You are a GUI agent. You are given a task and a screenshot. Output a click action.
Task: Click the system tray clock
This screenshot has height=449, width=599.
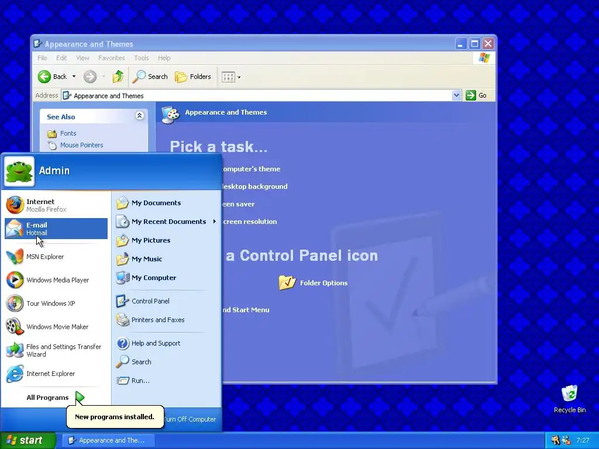click(x=583, y=440)
